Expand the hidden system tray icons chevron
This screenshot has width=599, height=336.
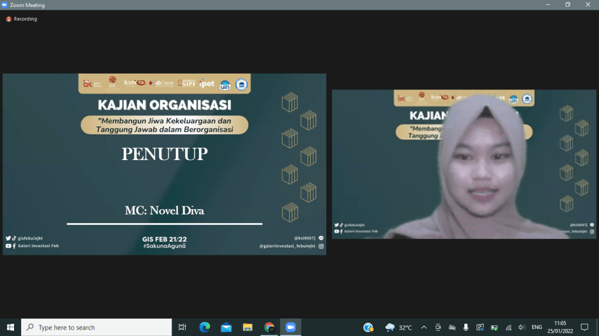click(424, 327)
